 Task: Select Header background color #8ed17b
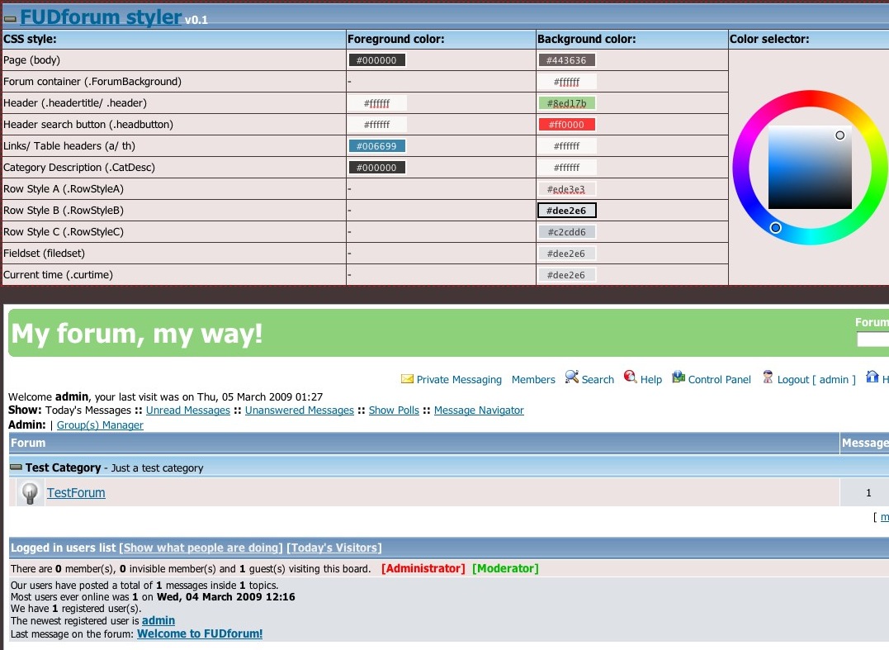pos(566,103)
